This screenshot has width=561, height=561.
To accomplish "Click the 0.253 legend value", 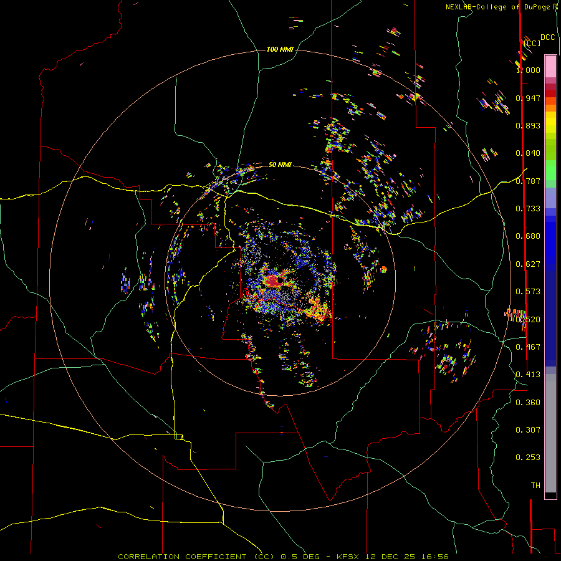I will click(528, 458).
